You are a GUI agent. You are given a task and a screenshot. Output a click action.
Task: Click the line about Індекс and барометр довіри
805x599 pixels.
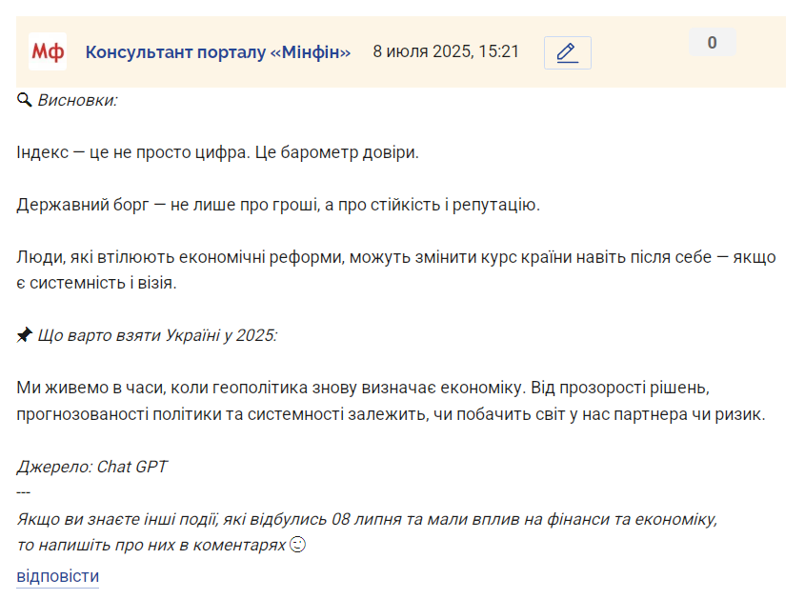217,152
